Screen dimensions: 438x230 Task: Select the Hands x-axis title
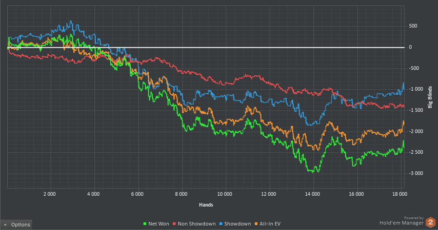[x=206, y=204]
